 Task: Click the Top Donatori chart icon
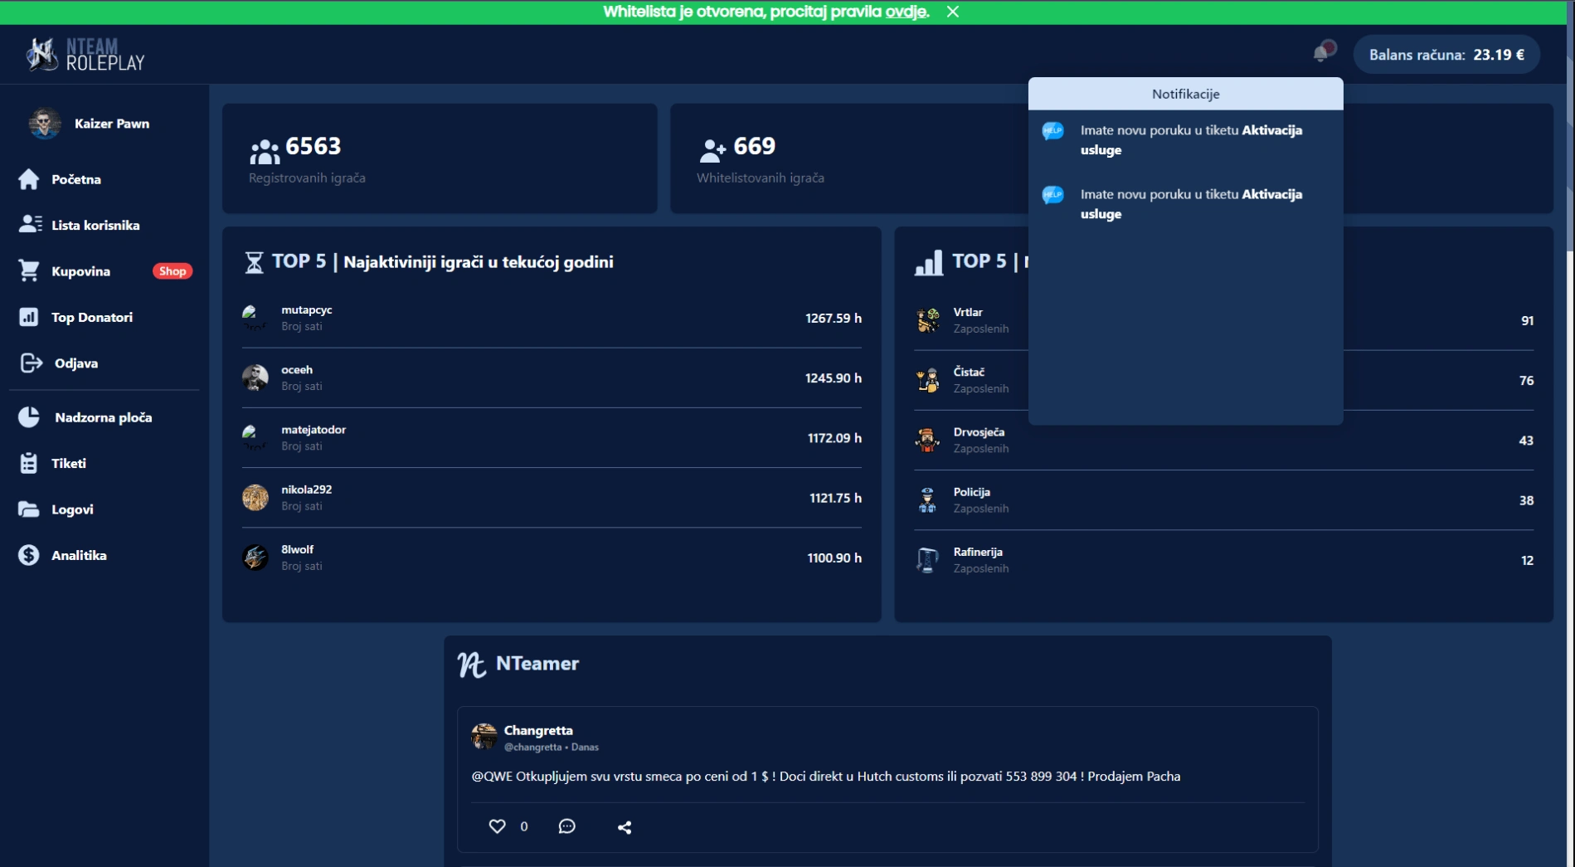[x=29, y=317]
